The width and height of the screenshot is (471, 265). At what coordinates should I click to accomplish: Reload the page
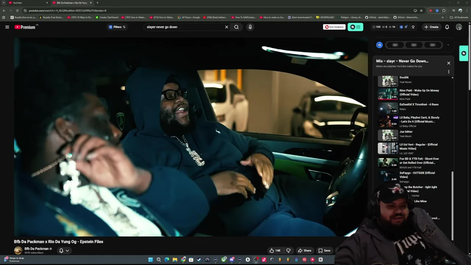[x=17, y=11]
